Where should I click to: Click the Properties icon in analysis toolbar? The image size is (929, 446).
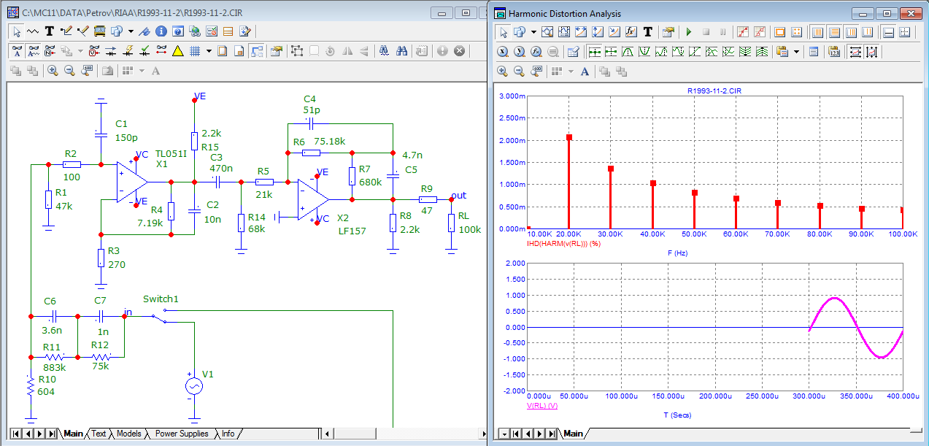point(667,32)
